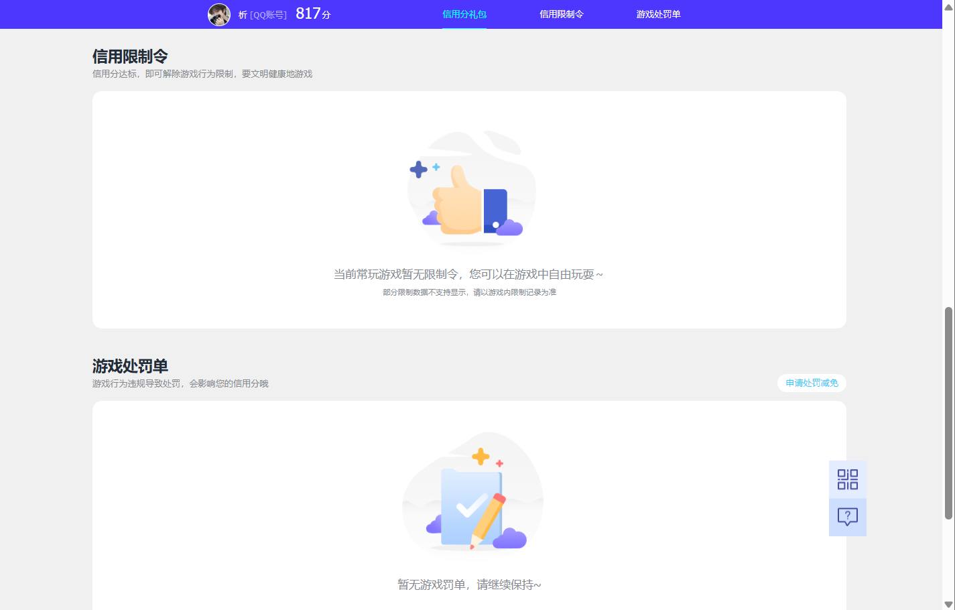The width and height of the screenshot is (955, 610).
Task: Click text 暂无游戏罚单，请继续保持~
Action: [469, 585]
